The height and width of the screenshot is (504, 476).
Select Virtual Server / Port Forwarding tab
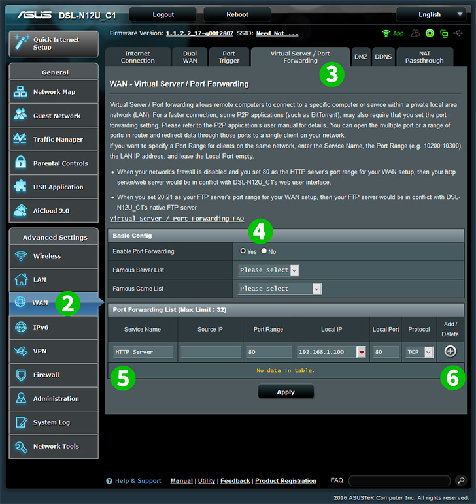click(x=300, y=57)
